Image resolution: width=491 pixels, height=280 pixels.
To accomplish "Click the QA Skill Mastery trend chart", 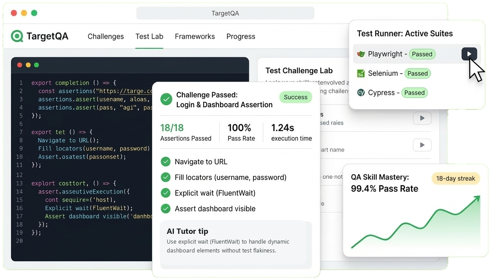I will (416, 222).
